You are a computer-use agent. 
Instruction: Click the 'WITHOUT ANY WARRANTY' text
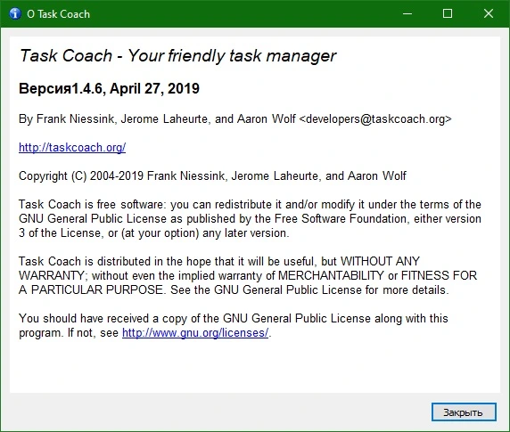[x=380, y=262]
